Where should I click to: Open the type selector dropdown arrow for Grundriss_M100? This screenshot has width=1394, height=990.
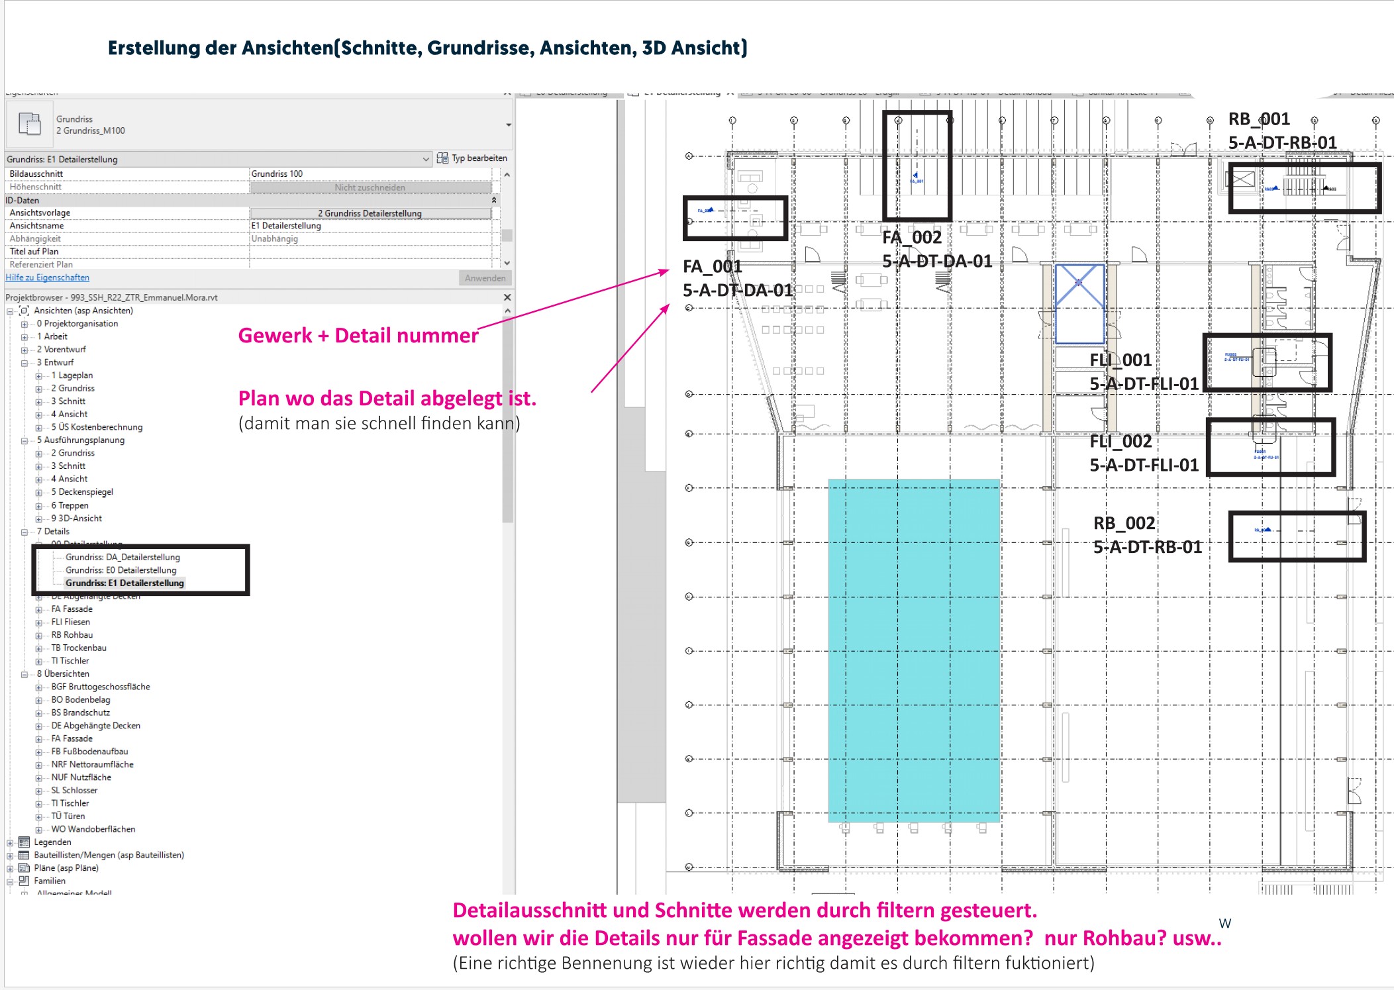tap(508, 124)
